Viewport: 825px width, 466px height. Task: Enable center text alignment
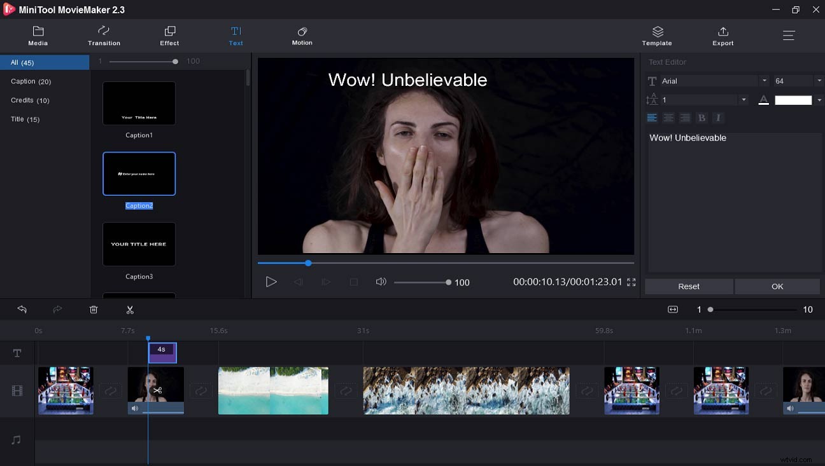coord(668,118)
